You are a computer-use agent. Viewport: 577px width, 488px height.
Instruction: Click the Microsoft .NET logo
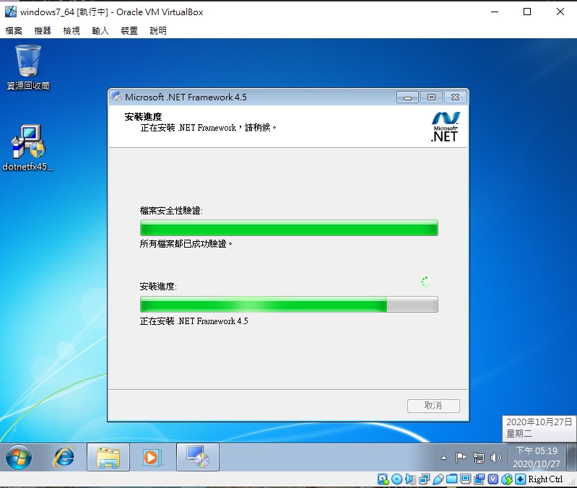(446, 127)
